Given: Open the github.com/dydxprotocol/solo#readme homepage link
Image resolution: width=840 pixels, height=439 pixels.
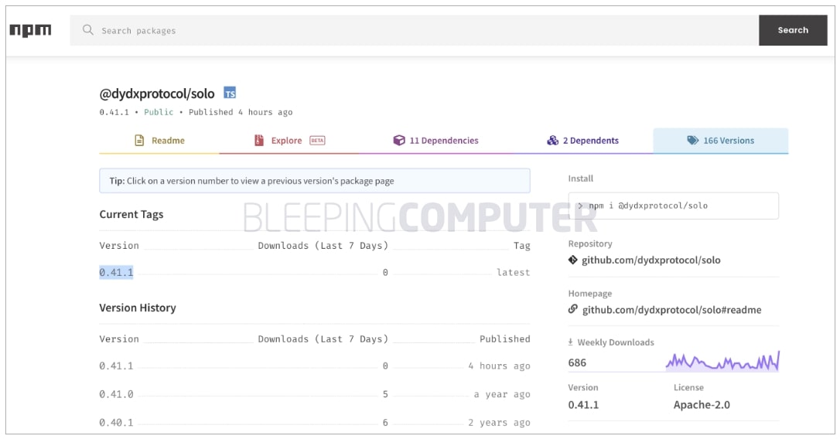Looking at the screenshot, I should 672,309.
